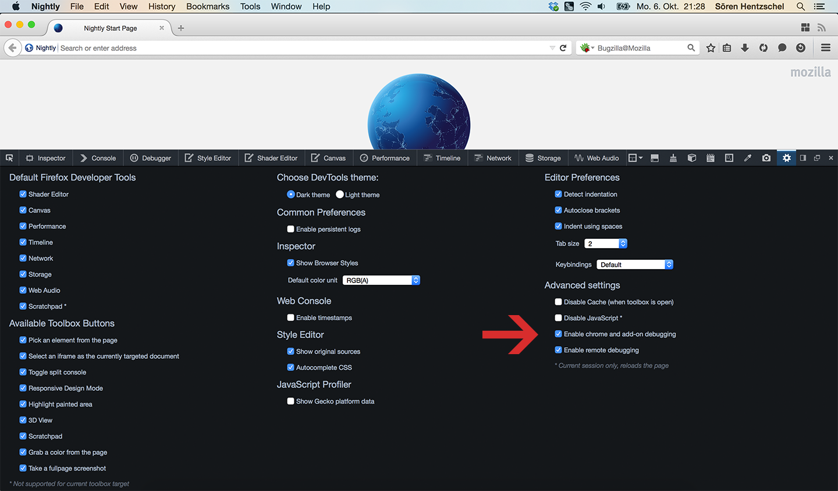Open the iframe target selector dropdown
Viewport: 838px width, 491px height.
pyautogui.click(x=635, y=158)
